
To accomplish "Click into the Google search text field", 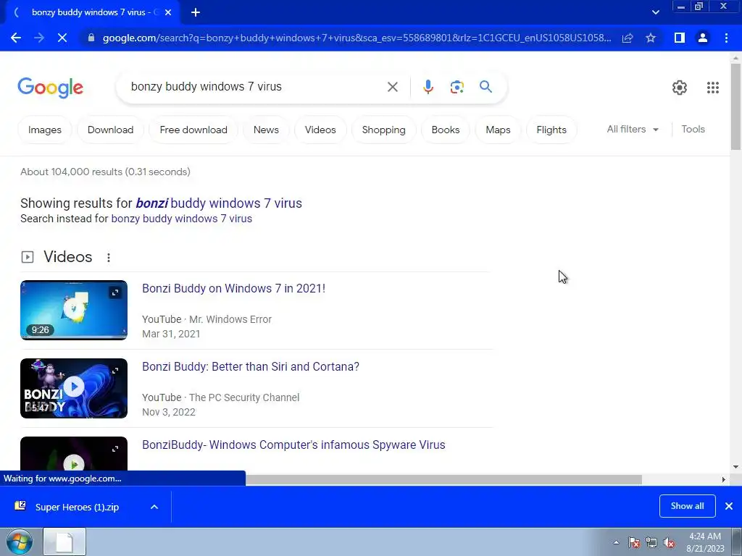I will (256, 87).
